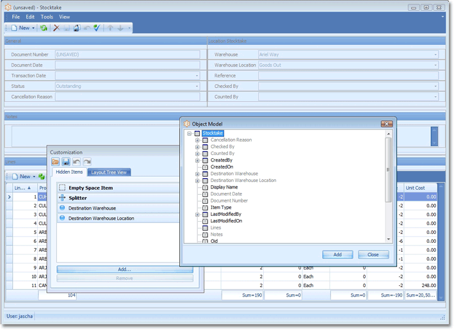Click the undo arrow icon in Customization
The width and height of the screenshot is (454, 330).
coord(76,162)
